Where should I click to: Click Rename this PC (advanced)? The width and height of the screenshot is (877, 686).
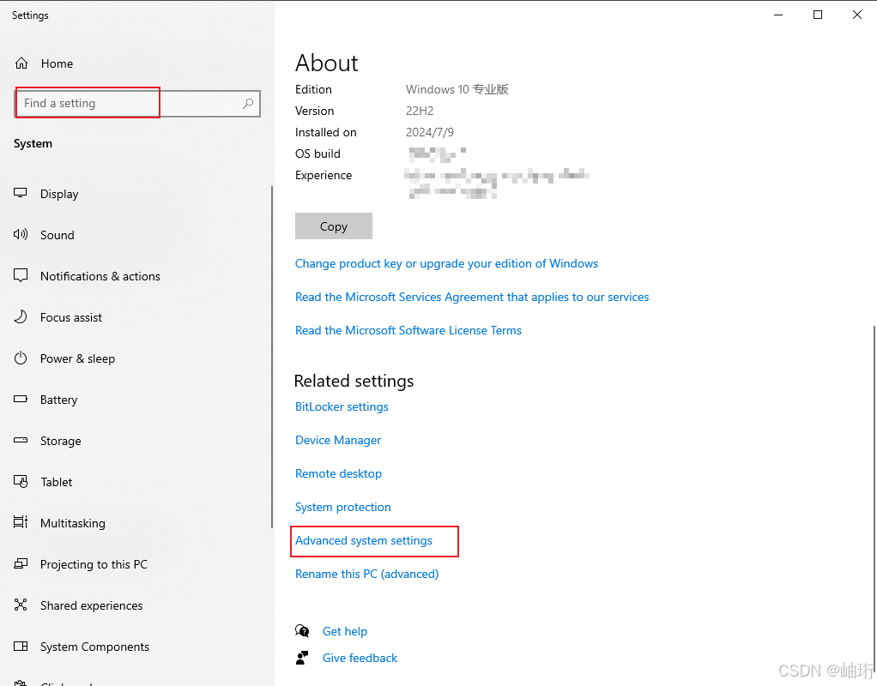[367, 575]
